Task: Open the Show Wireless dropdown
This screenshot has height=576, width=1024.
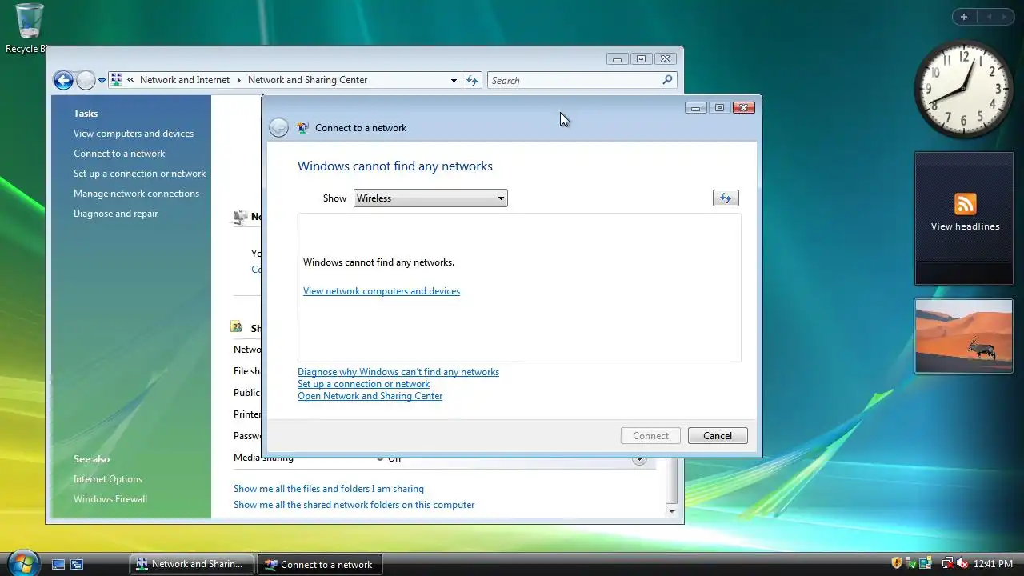Action: (430, 198)
